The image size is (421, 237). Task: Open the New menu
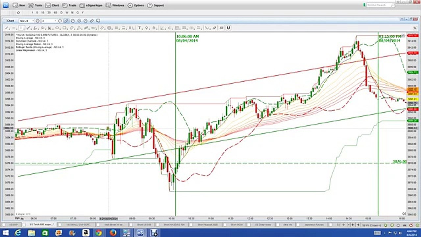[x=18, y=5]
